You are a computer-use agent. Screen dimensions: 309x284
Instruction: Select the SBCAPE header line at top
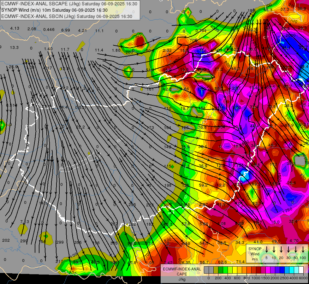click(69, 4)
